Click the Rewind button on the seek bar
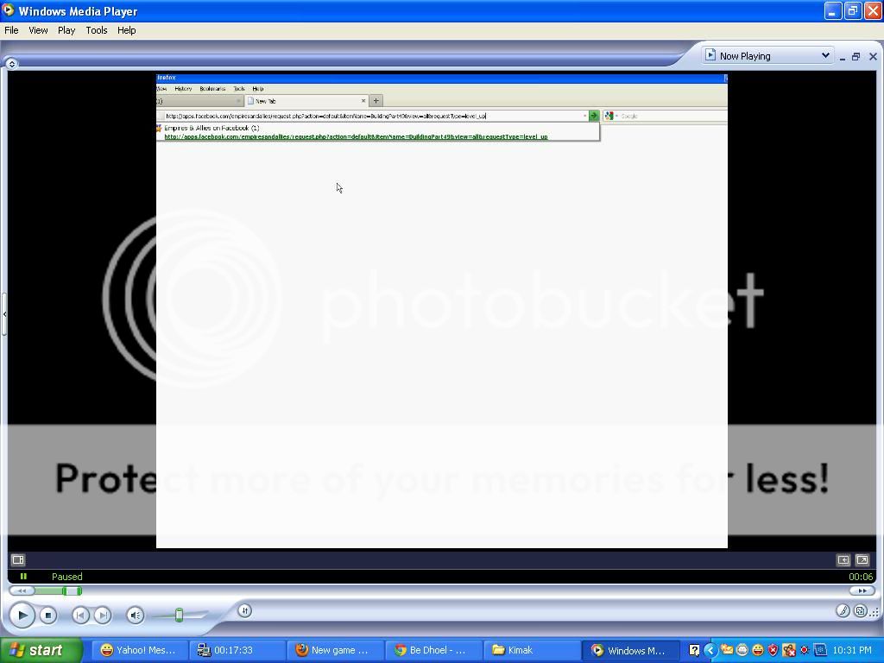The height and width of the screenshot is (663, 884). click(x=22, y=590)
